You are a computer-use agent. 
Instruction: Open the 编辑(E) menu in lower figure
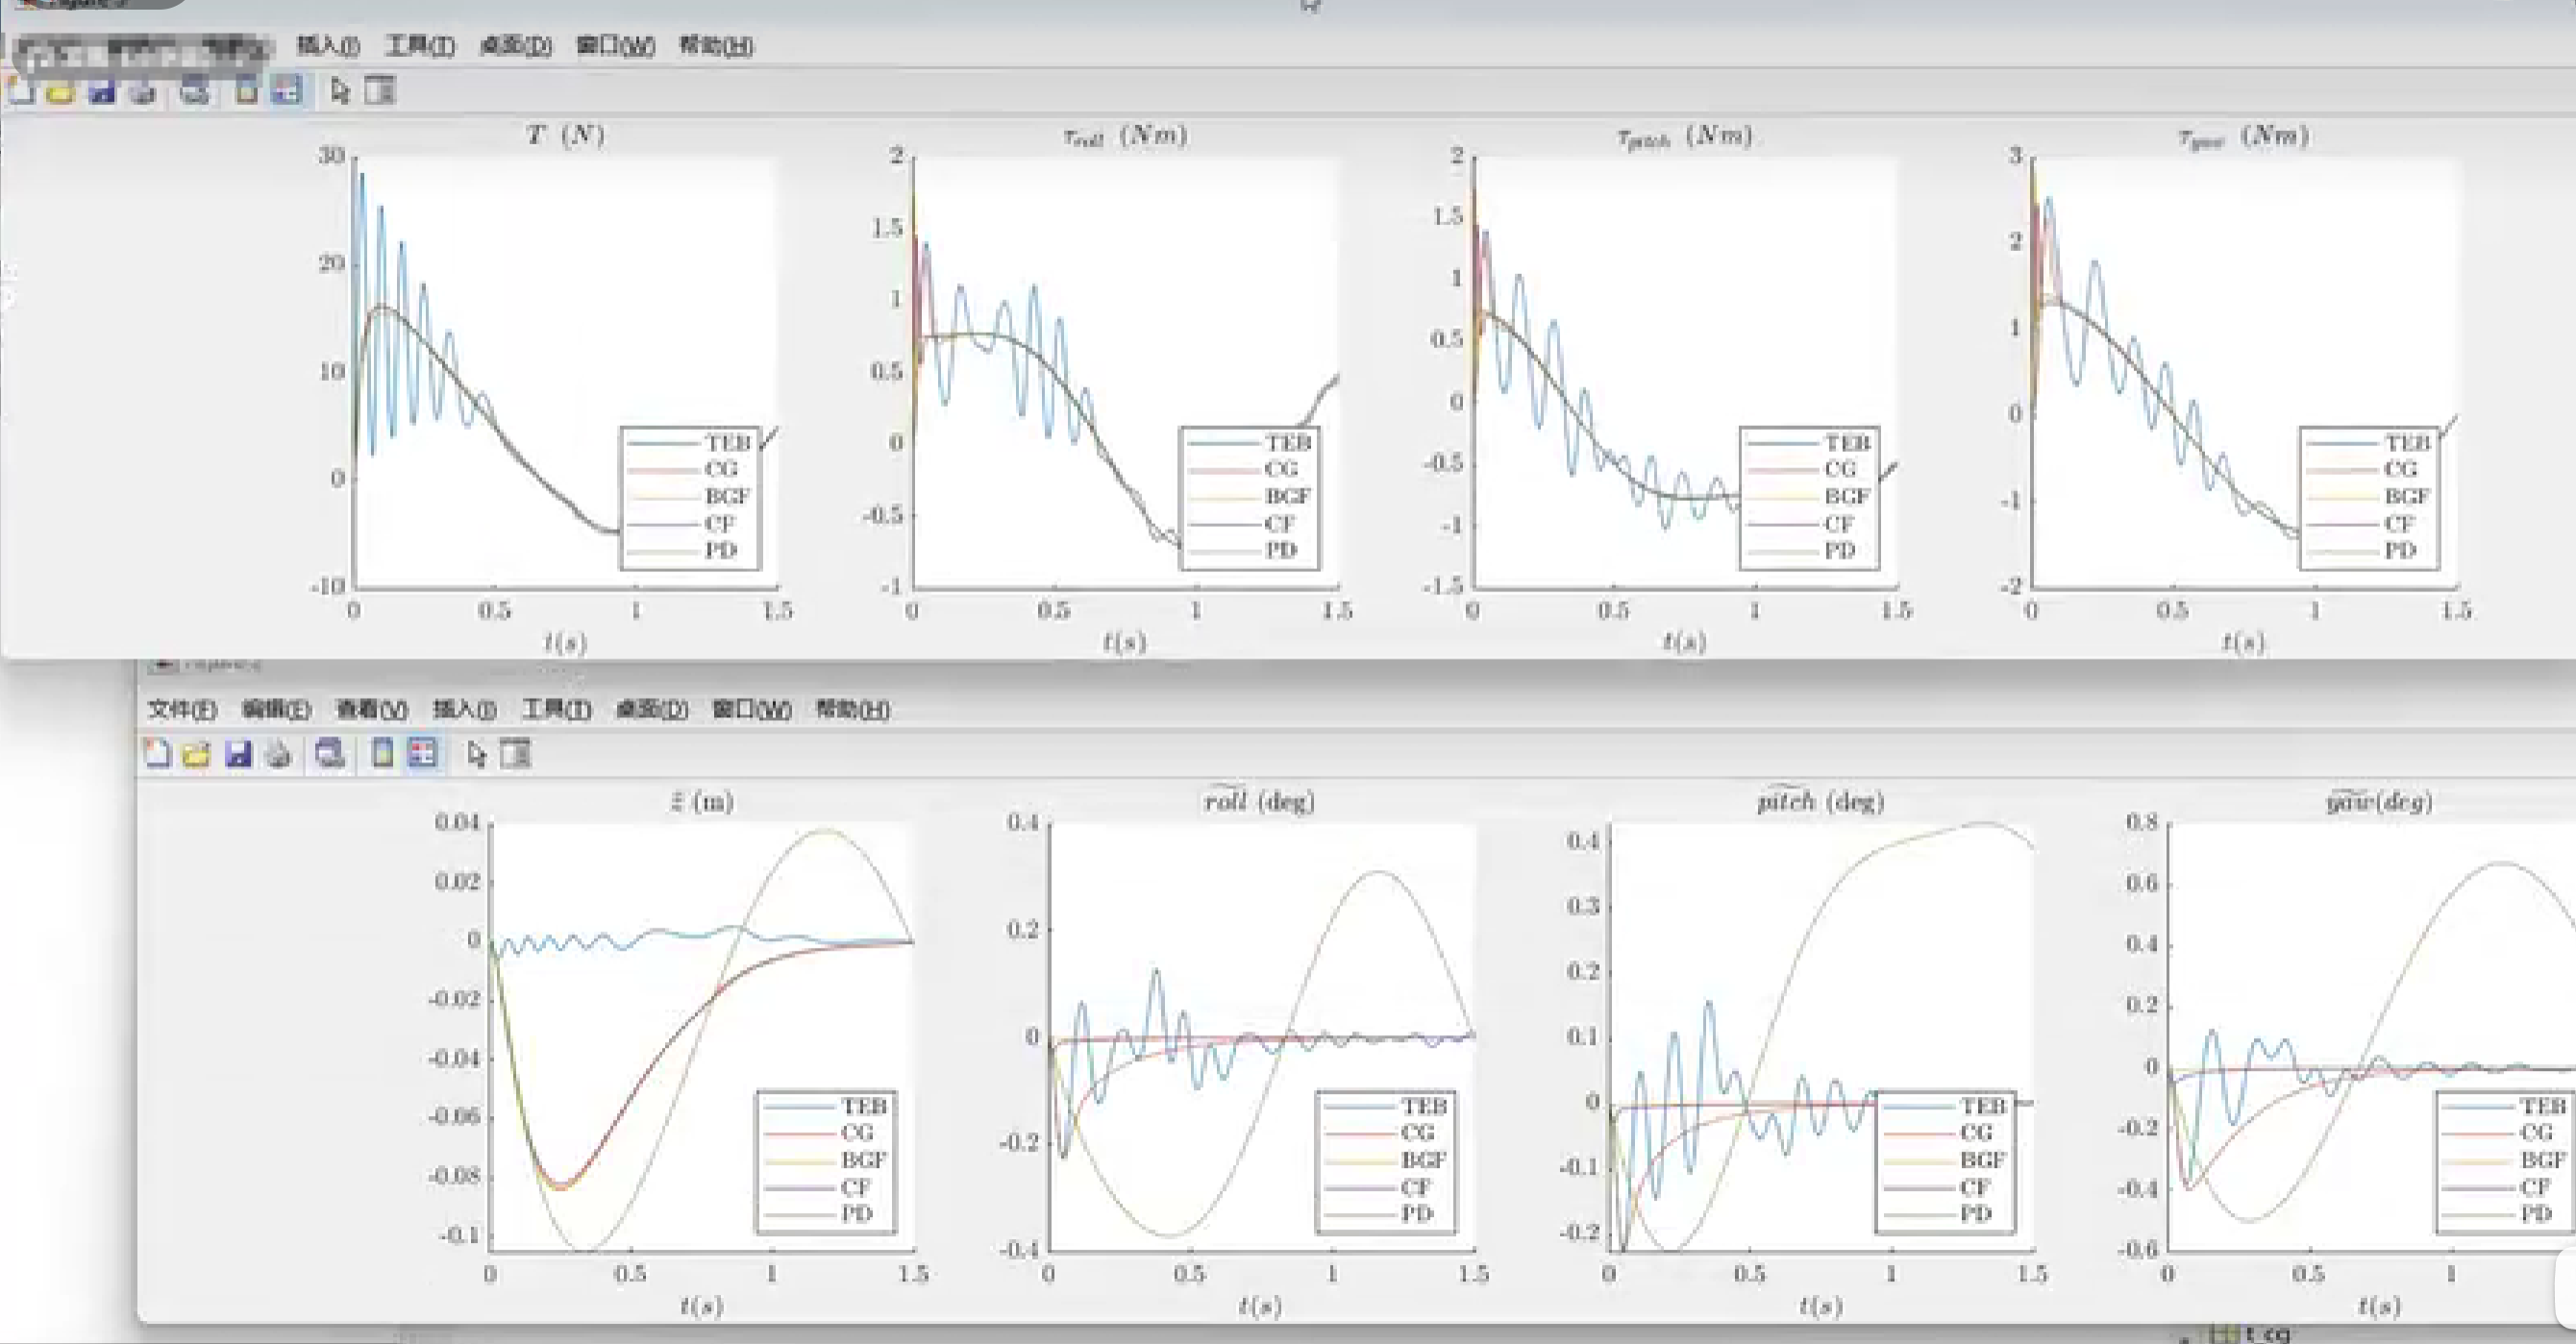[276, 709]
